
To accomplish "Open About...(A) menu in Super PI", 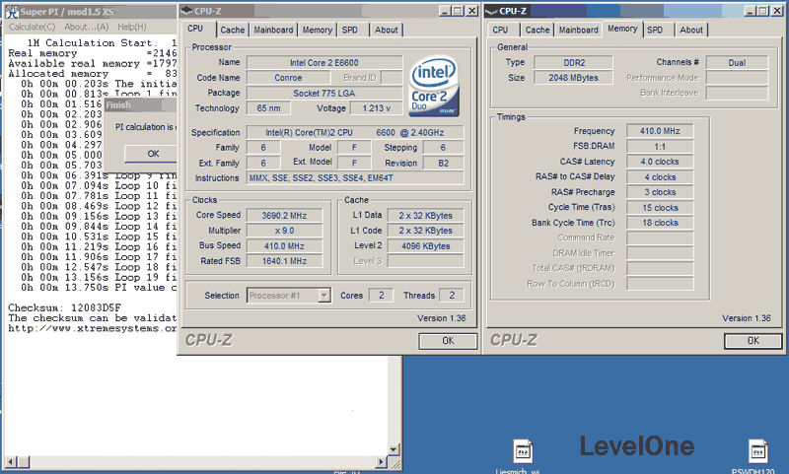I will point(86,27).
